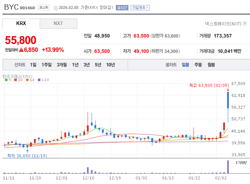This screenshot has width=250, height=184.
Task: Click the +13.99% change percentage
Action: coord(53,50)
